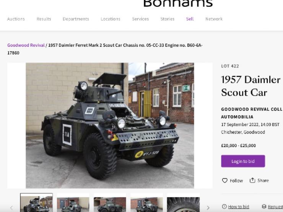The image size is (283, 212).
Task: Select the tyre close-up thumbnail
Action: (183, 202)
